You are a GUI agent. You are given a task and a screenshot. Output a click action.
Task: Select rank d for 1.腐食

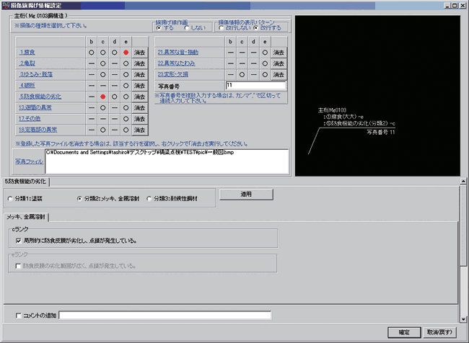[114, 53]
